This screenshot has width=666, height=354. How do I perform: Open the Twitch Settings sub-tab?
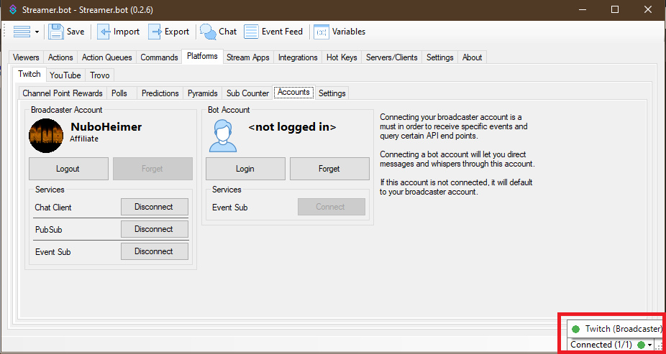[332, 93]
